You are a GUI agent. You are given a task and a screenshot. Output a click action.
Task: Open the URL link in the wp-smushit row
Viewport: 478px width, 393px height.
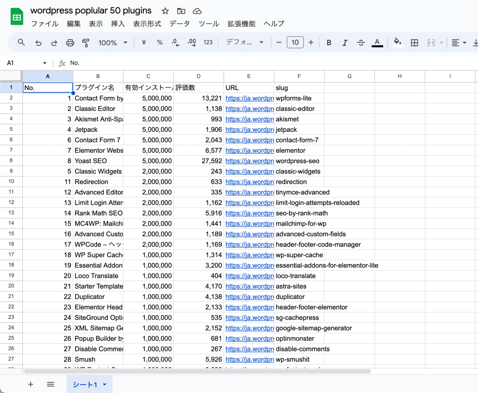[x=249, y=359]
